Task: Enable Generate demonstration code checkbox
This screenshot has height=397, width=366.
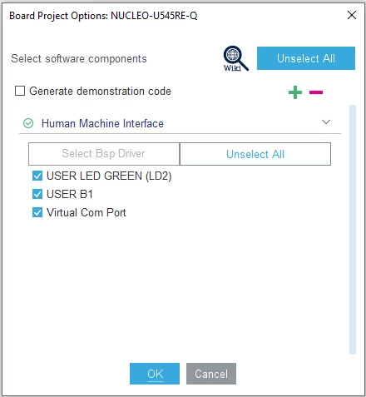Action: coord(20,91)
